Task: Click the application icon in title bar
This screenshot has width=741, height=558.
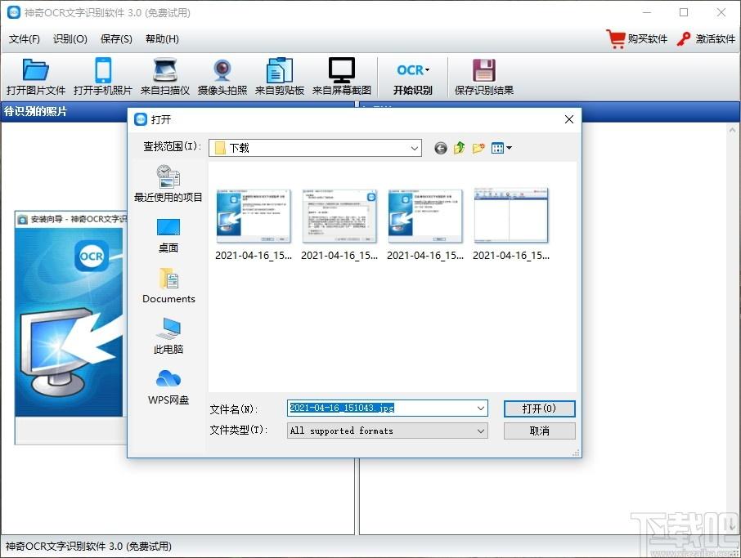Action: [14, 13]
